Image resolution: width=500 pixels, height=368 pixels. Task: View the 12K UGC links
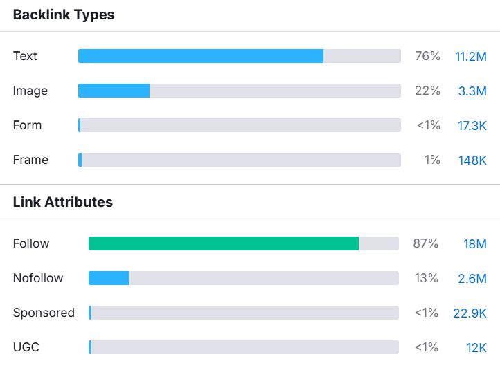476,347
